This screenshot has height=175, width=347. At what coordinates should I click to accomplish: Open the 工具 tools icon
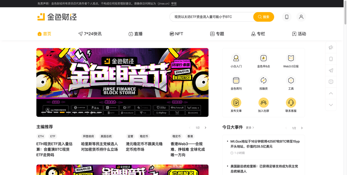tap(291, 81)
